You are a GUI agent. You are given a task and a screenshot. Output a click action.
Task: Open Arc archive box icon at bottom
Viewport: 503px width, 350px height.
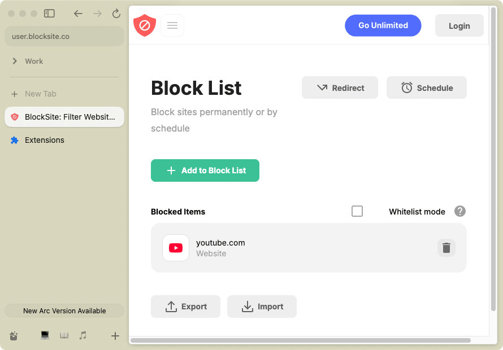[x=14, y=335]
